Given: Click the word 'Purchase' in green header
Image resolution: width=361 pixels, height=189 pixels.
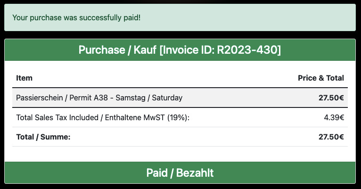Looking at the screenshot, I should click(x=102, y=50).
